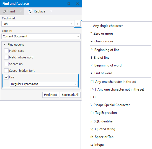This screenshot has height=149, width=152.
Task: Click the Find magnifier icon
Action: coord(5,11)
